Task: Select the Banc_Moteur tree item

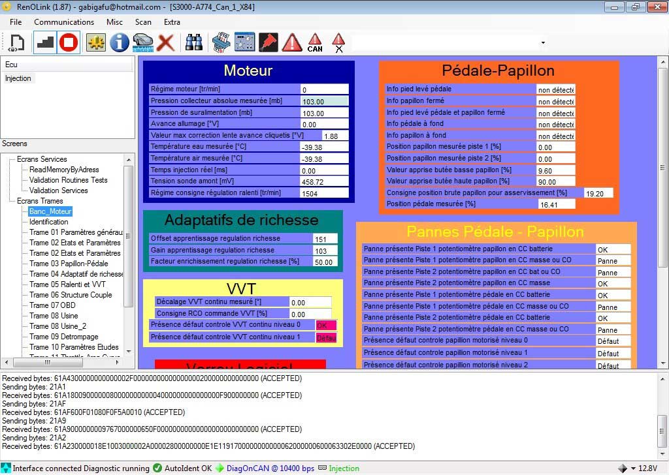Action: pos(50,211)
